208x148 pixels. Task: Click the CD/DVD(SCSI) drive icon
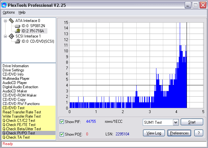coord(18,41)
